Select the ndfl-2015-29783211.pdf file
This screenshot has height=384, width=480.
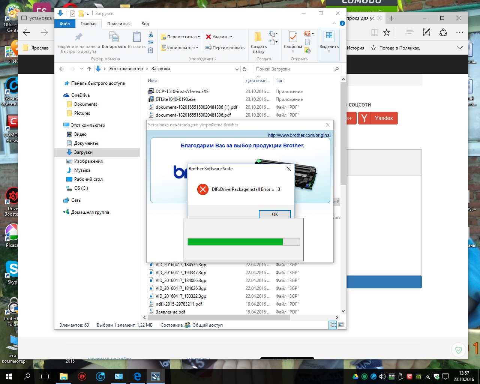coord(179,304)
